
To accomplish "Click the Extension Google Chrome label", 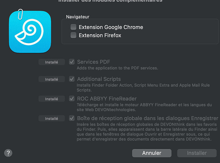I will 111,27.
